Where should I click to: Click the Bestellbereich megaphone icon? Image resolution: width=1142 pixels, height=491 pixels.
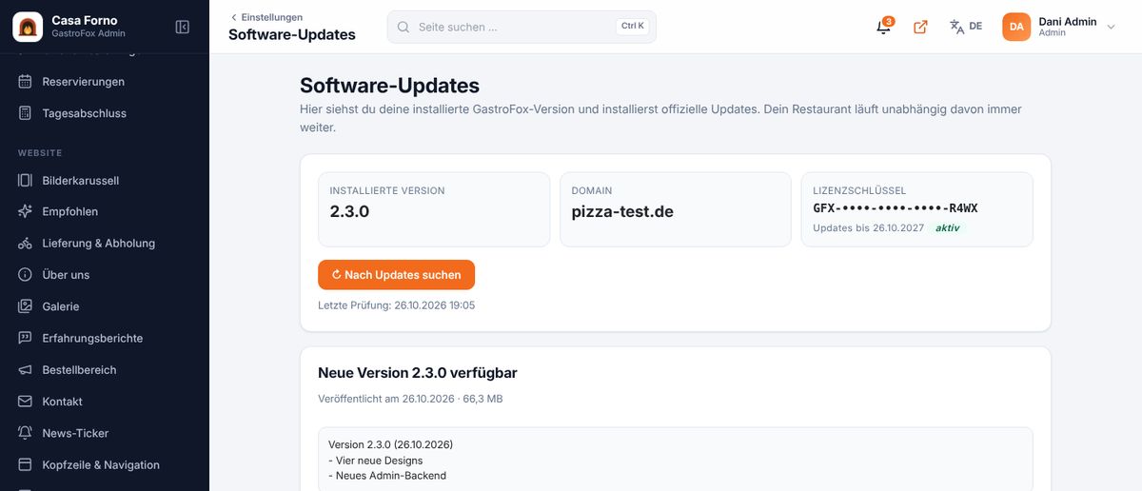point(25,370)
